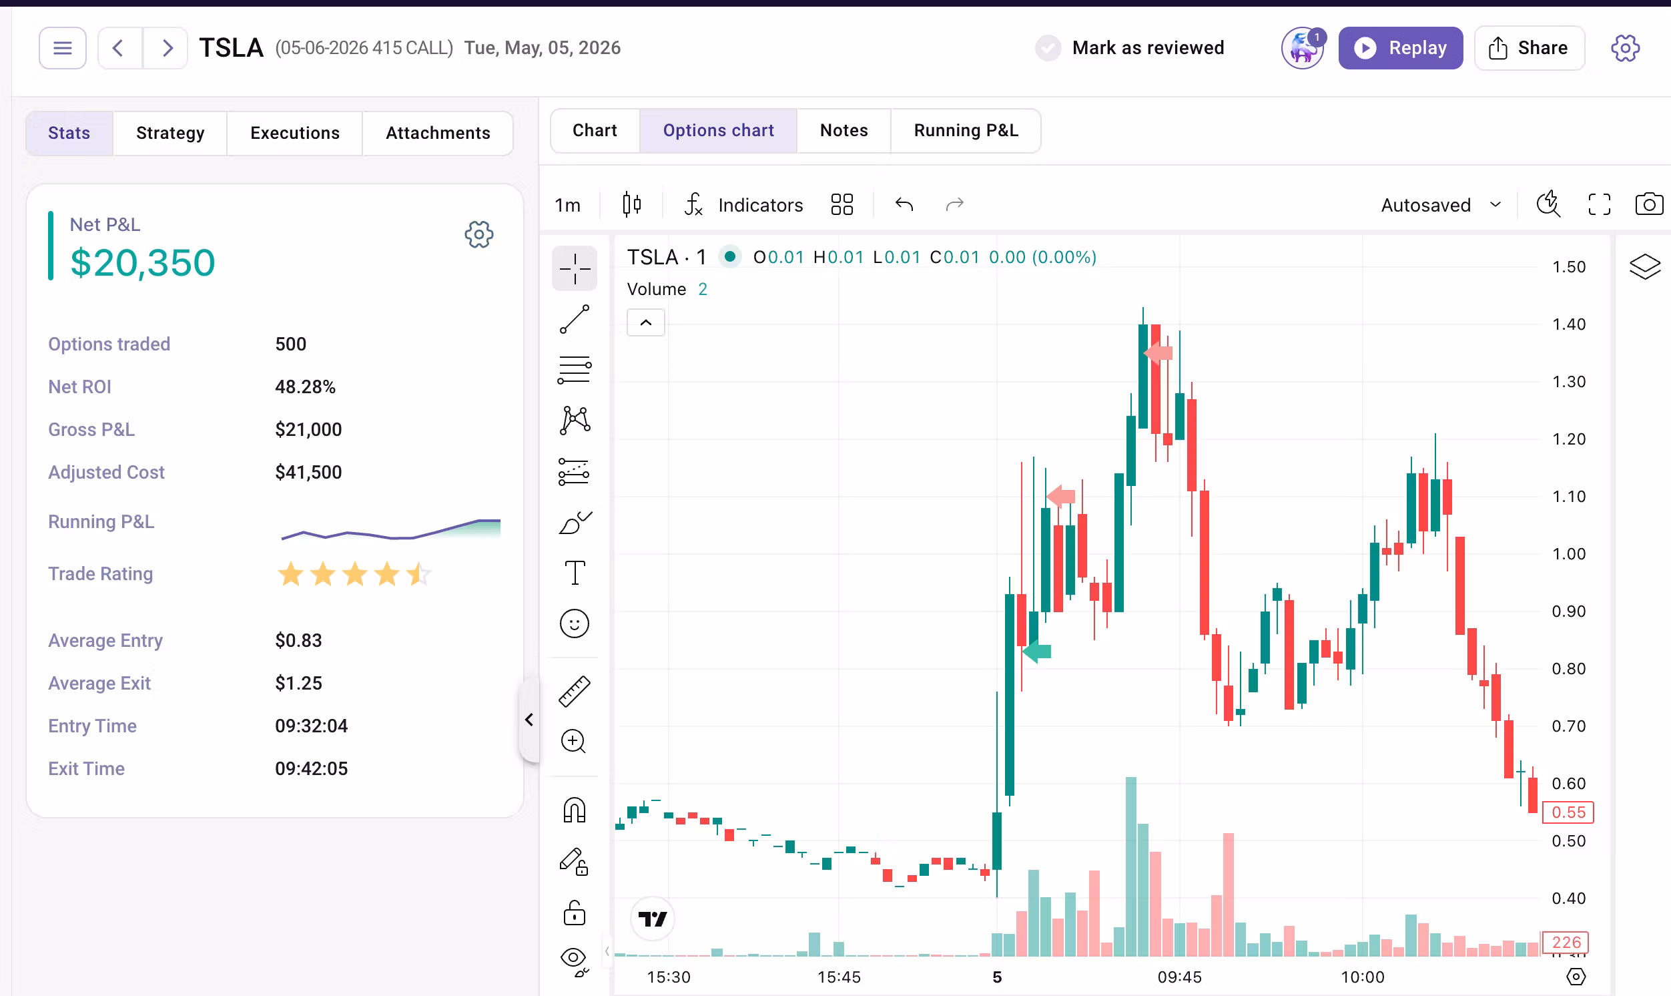Image resolution: width=1671 pixels, height=996 pixels.
Task: Undo the last chart action
Action: point(904,204)
